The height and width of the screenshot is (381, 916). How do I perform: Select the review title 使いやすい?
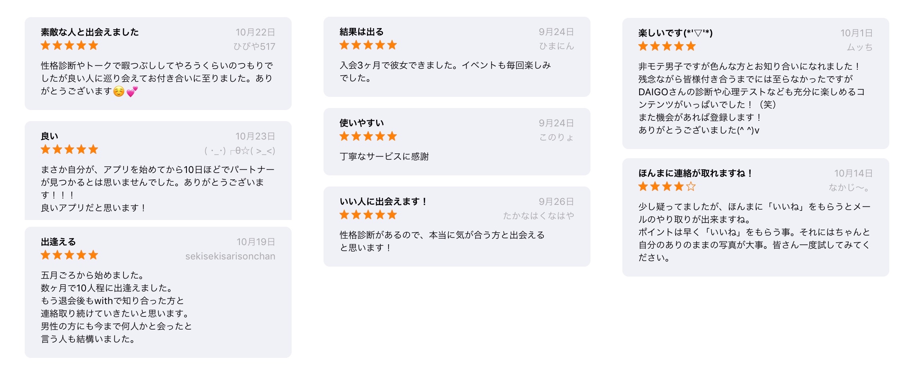click(x=361, y=123)
